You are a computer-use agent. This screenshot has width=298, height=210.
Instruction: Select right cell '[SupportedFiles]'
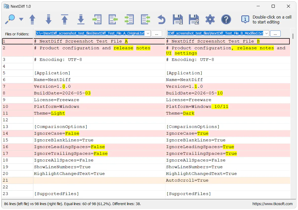pyautogui.click(x=228, y=194)
